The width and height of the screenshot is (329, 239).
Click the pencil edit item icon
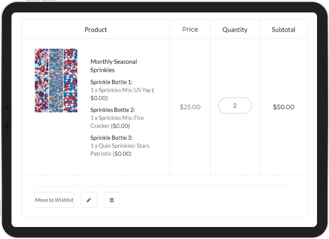tap(89, 200)
